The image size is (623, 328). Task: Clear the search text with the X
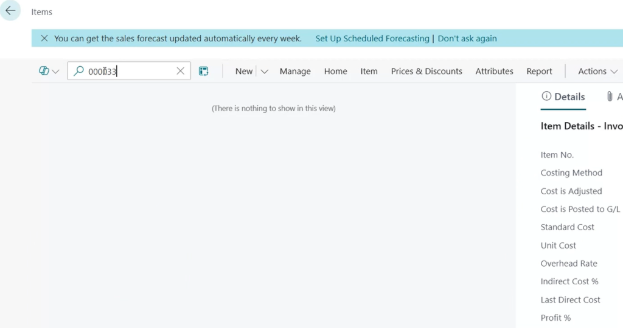pos(180,71)
